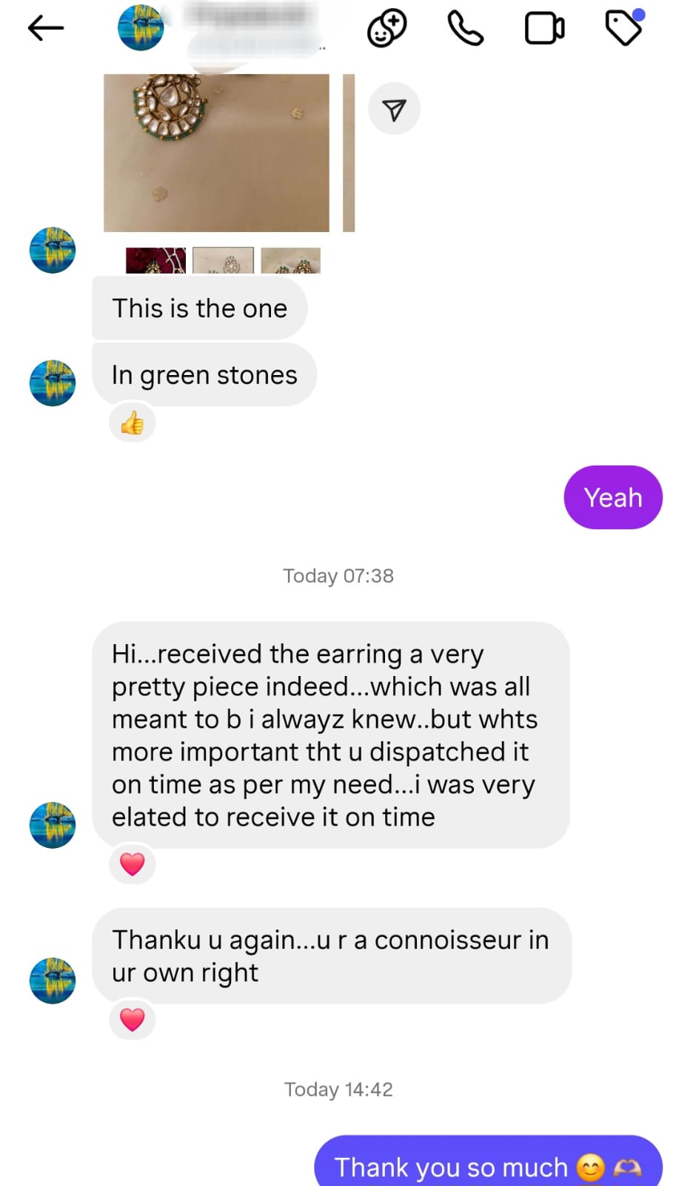Viewport: 676px width, 1186px height.
Task: Tap avatar beside 'In green stones' message
Action: pos(53,383)
